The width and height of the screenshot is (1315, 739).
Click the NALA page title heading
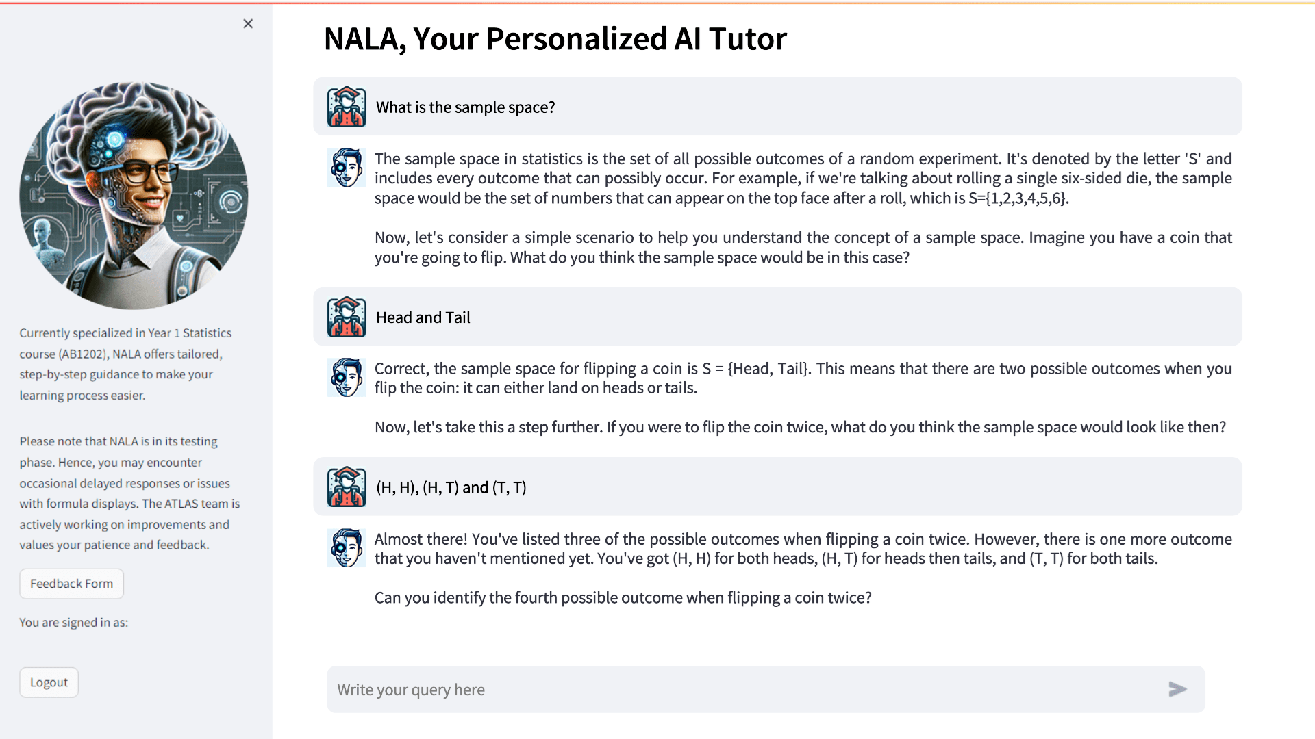tap(555, 39)
